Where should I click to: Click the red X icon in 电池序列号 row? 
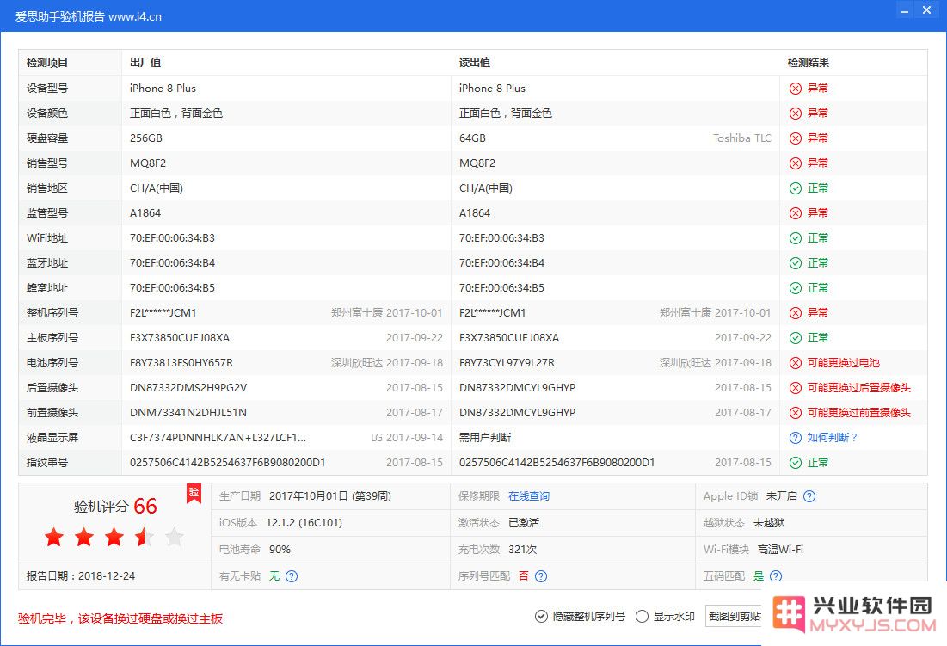(796, 363)
